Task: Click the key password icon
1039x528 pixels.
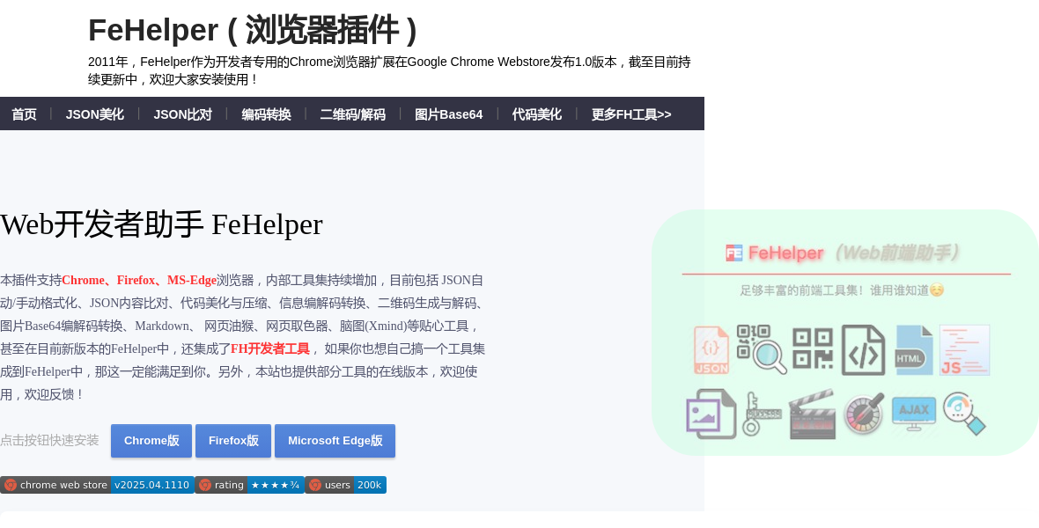Action: click(x=761, y=414)
